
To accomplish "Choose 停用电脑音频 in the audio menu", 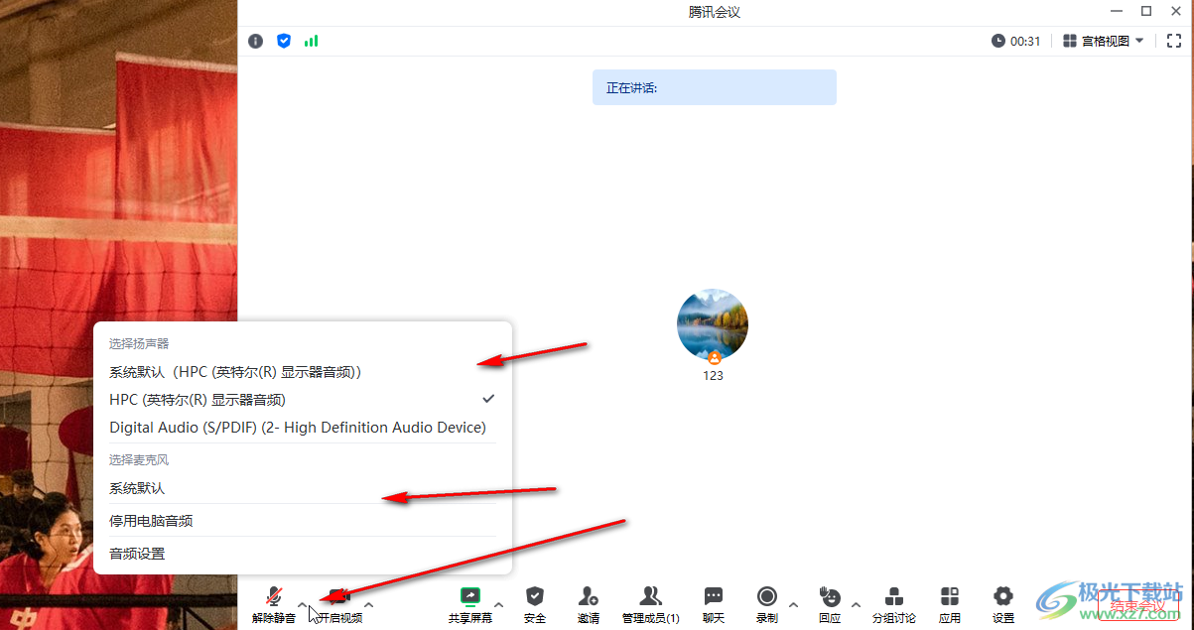I will click(x=303, y=521).
